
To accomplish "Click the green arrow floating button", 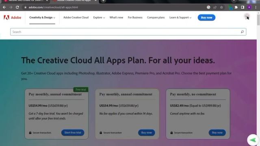I will pyautogui.click(x=253, y=140).
